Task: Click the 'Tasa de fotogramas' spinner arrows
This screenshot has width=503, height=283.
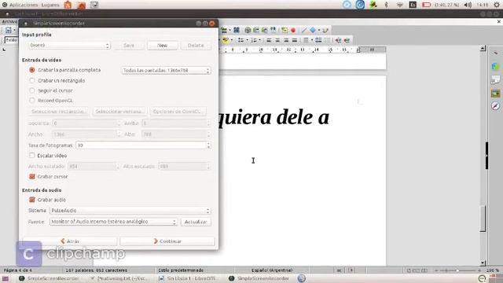Action: (208, 145)
